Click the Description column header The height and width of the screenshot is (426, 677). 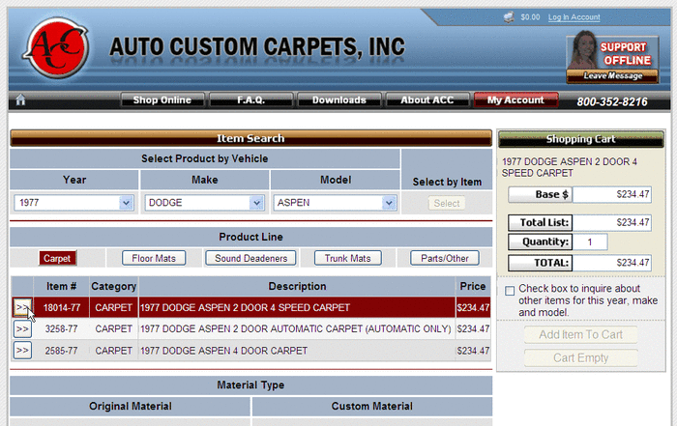[x=297, y=286]
